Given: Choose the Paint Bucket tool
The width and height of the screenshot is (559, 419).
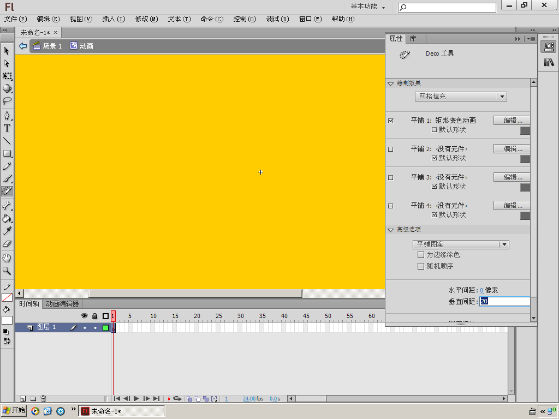Looking at the screenshot, I should point(7,218).
